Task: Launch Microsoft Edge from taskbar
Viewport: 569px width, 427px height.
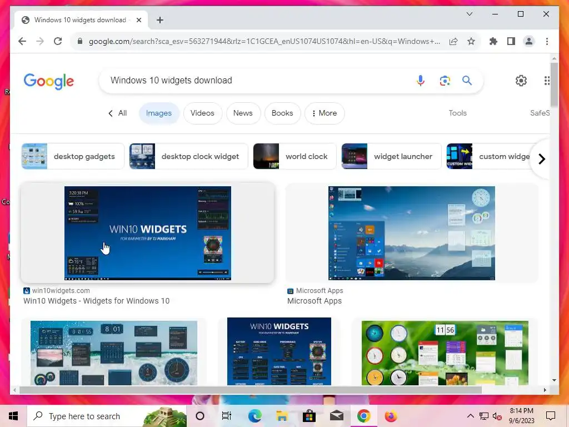Action: click(254, 416)
